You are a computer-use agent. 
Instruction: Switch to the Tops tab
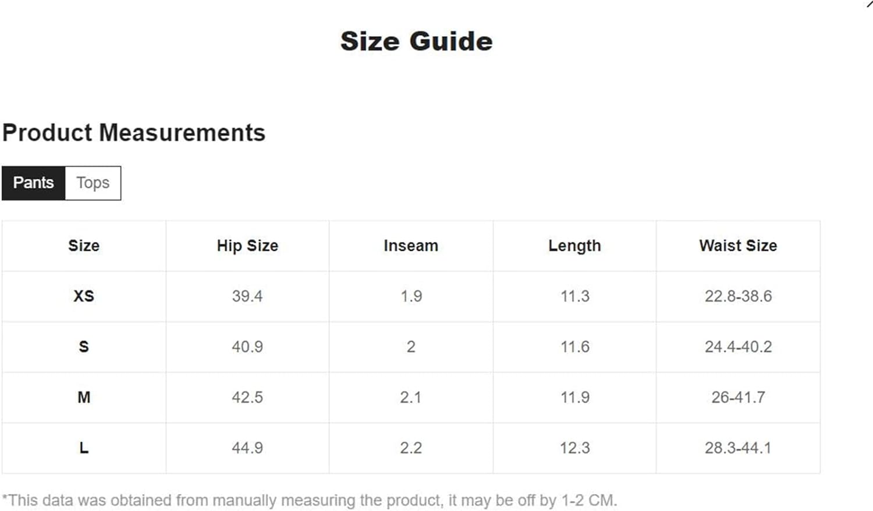[x=93, y=183]
